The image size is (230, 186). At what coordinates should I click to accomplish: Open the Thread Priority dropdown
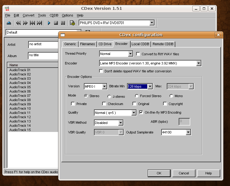pyautogui.click(x=130, y=54)
